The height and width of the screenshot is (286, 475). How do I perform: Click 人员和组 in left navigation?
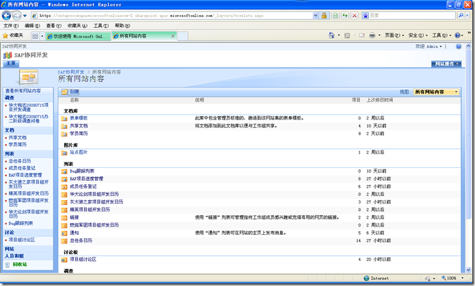pyautogui.click(x=14, y=256)
